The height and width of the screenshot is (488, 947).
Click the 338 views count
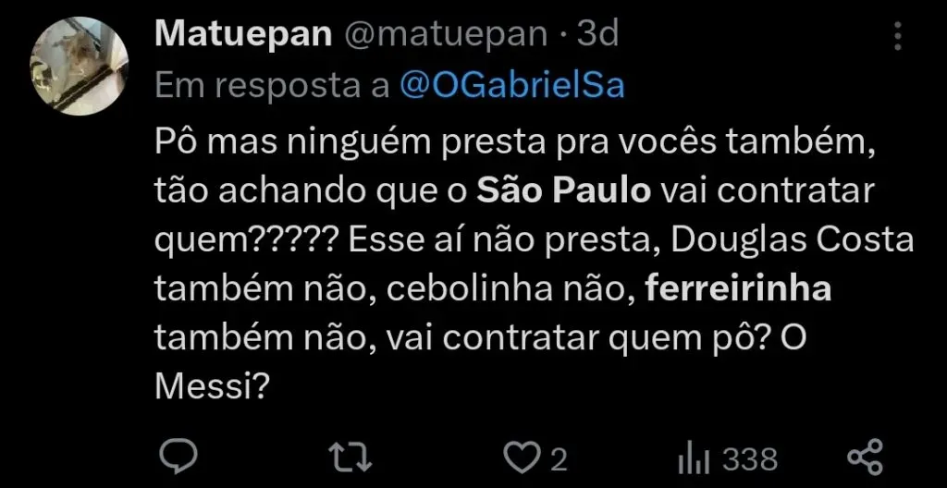coord(749,458)
